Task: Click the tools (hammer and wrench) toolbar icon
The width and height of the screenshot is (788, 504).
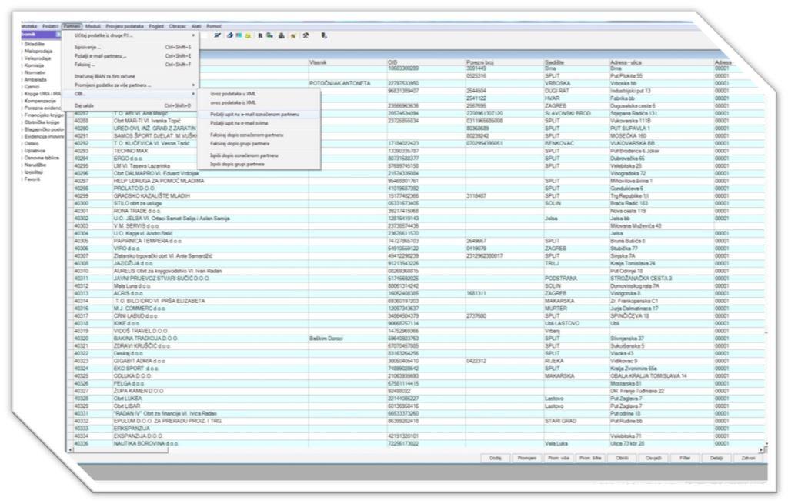Action: (306, 35)
